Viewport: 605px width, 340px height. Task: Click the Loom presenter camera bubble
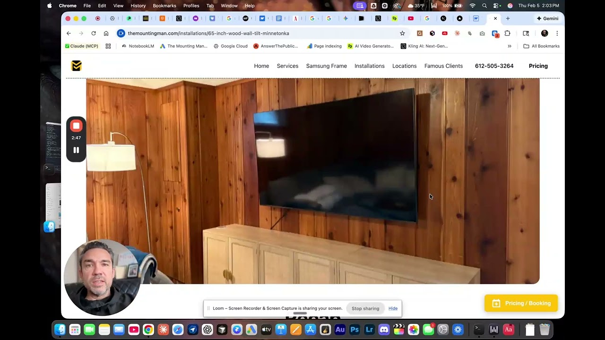click(102, 277)
